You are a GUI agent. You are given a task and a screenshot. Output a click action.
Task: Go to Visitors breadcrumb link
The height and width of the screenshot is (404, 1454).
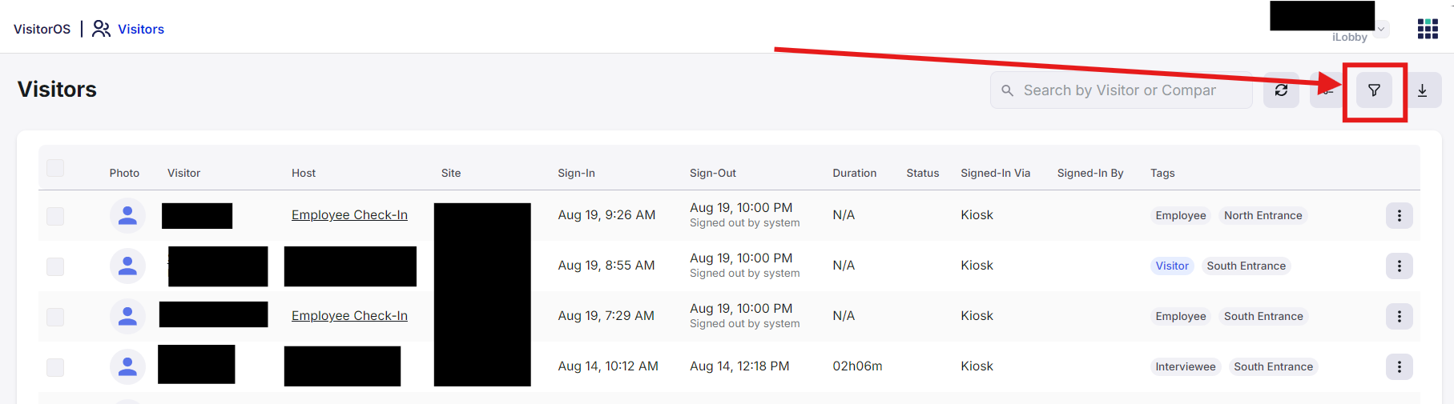pyautogui.click(x=141, y=29)
